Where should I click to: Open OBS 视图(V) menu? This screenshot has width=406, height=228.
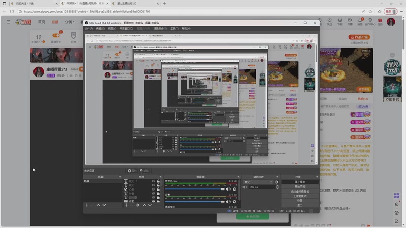(x=112, y=29)
